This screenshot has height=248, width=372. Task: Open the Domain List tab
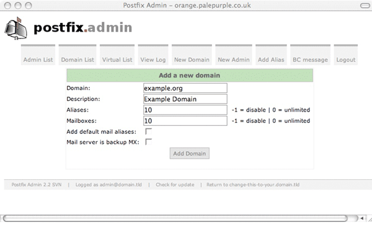tap(77, 60)
